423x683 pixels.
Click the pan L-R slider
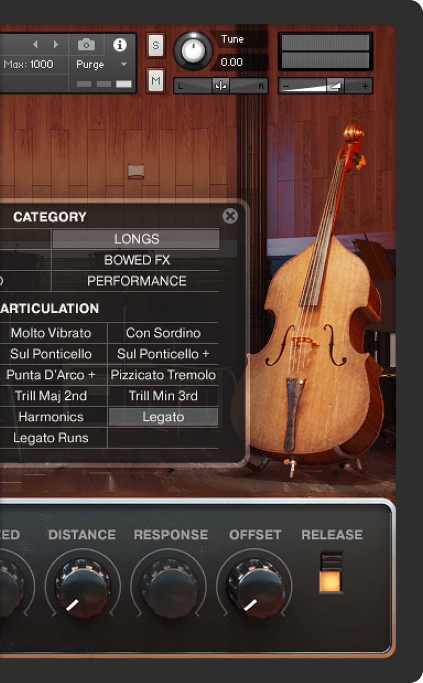click(221, 86)
